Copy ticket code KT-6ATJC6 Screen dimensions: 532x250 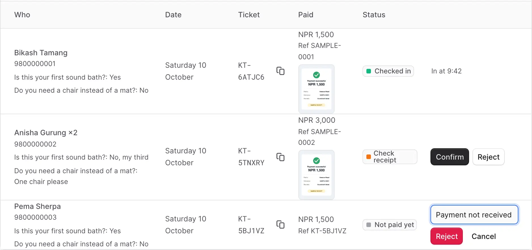click(x=280, y=71)
